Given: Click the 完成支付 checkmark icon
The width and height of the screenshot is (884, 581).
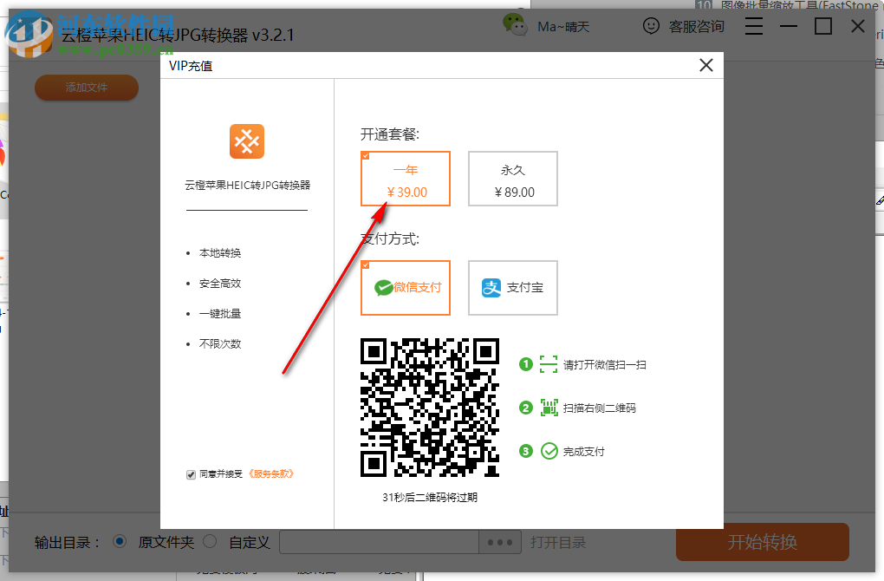Looking at the screenshot, I should point(549,451).
